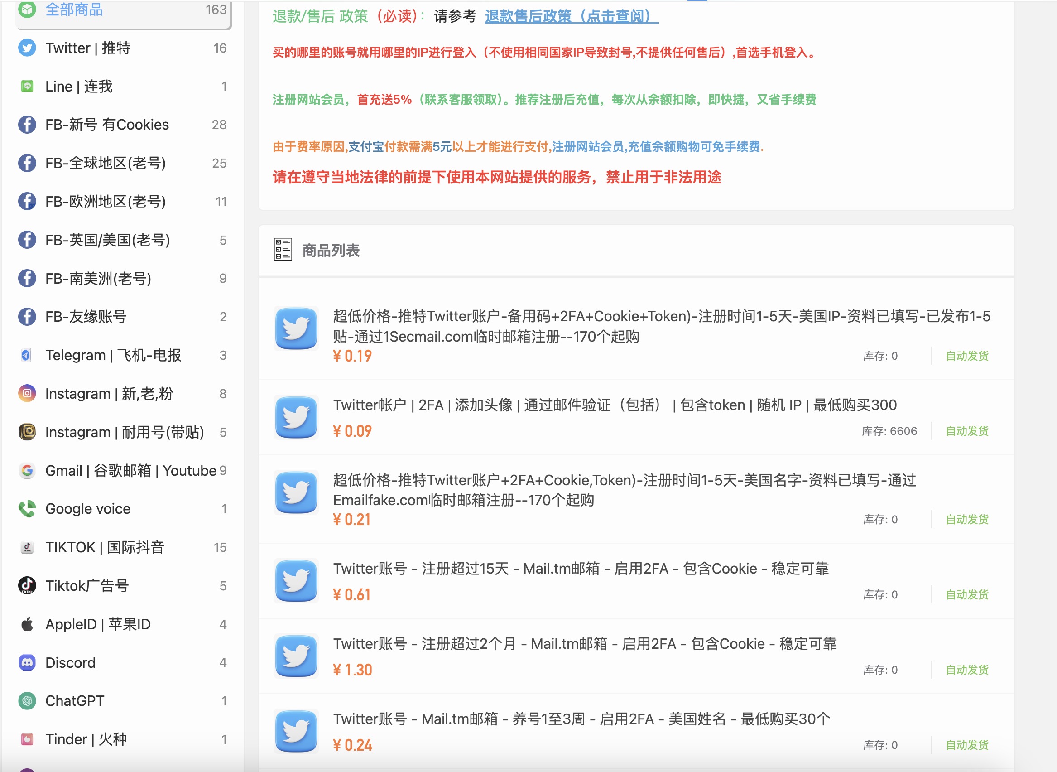Click the green Line icon in the sidebar
The width and height of the screenshot is (1057, 772).
(27, 86)
